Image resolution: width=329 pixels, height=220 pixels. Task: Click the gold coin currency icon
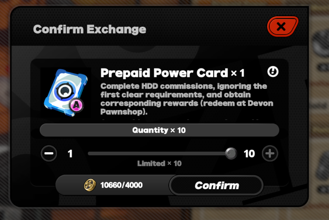pyautogui.click(x=90, y=185)
